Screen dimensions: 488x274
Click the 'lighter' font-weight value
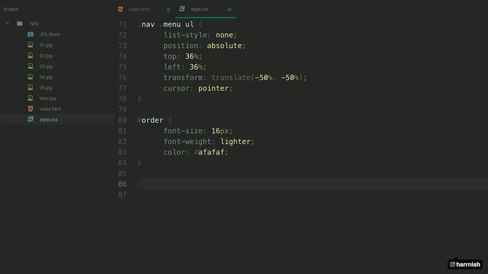coord(236,142)
